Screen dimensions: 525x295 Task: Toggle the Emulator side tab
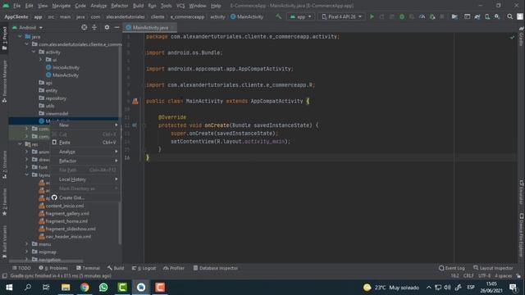click(x=522, y=193)
